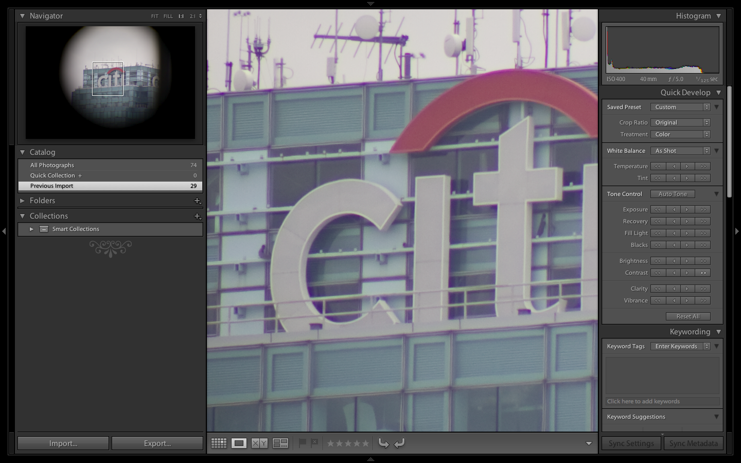Collapse Tone Control section triangle
The width and height of the screenshot is (741, 463).
click(x=716, y=194)
